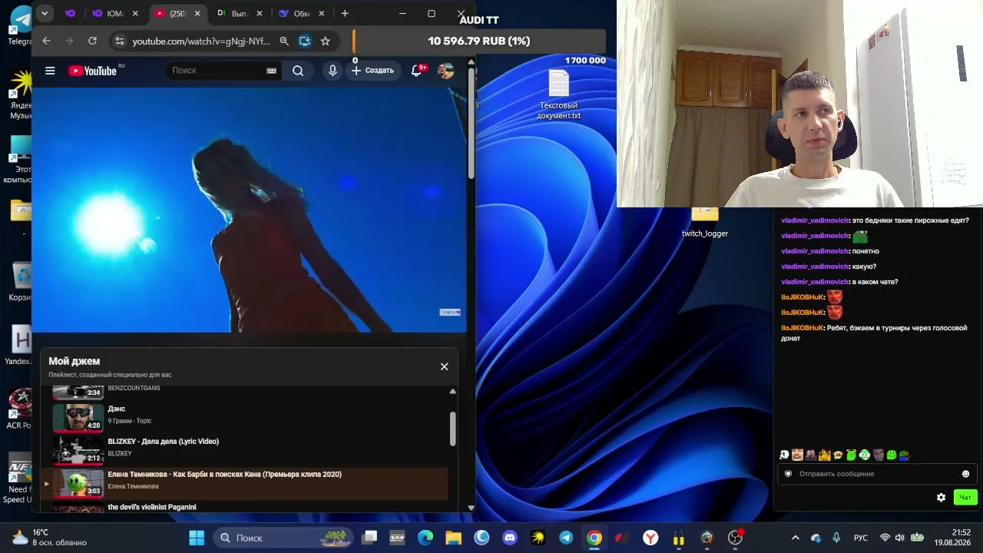
Task: Click the install app icon in address bar
Action: click(x=305, y=41)
